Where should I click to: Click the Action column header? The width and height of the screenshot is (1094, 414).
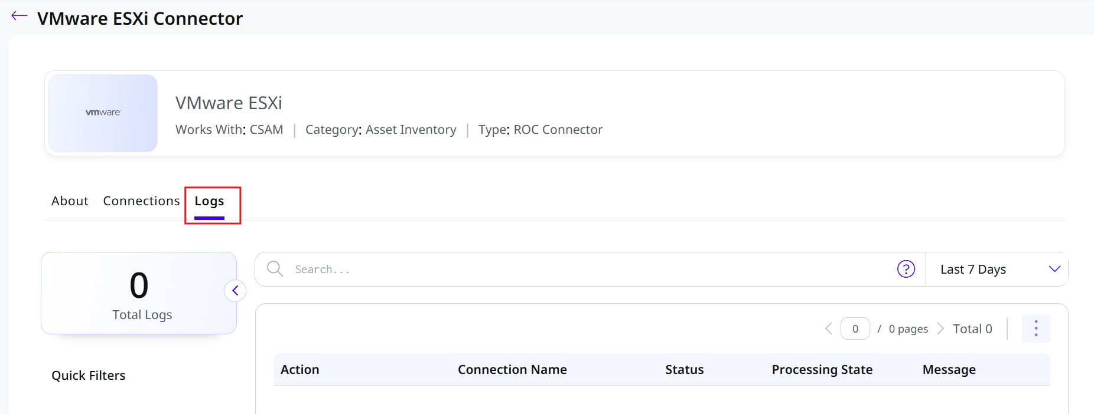click(x=300, y=370)
